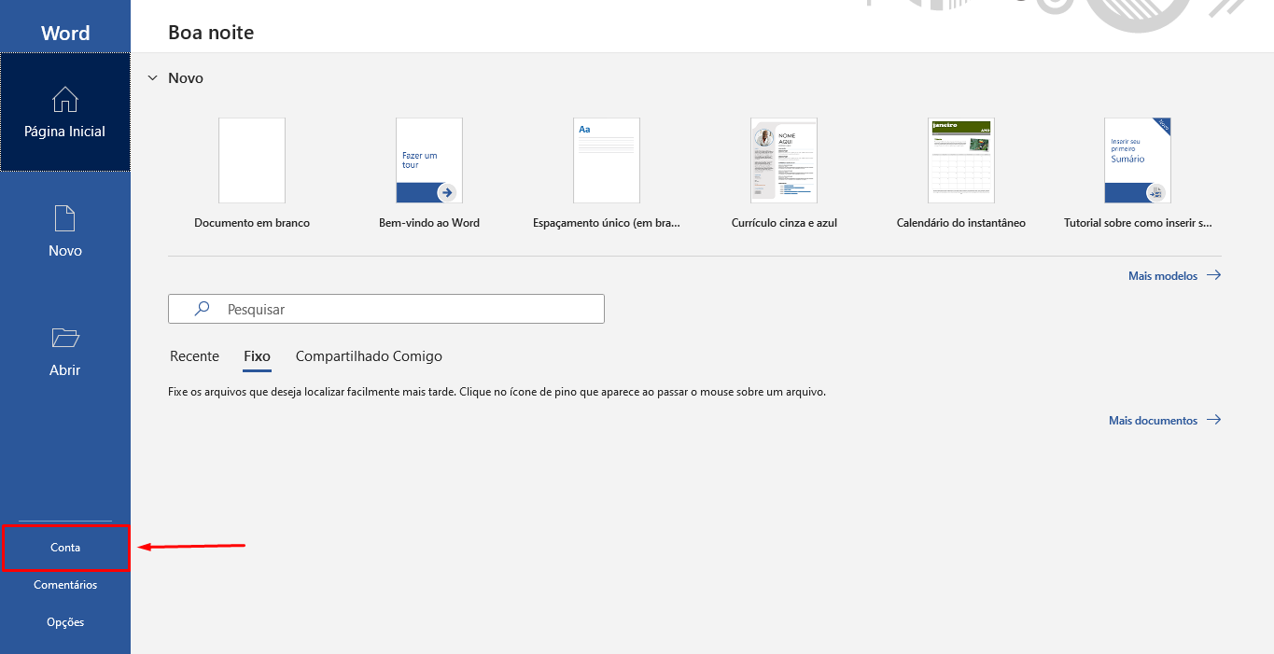Select the Espaçamento único template

coord(607,160)
